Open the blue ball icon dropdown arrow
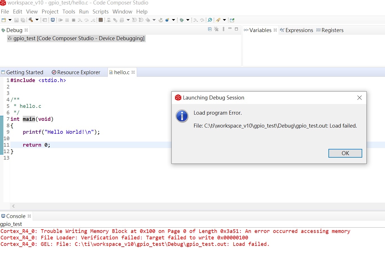This screenshot has height=254, width=385. point(173,20)
